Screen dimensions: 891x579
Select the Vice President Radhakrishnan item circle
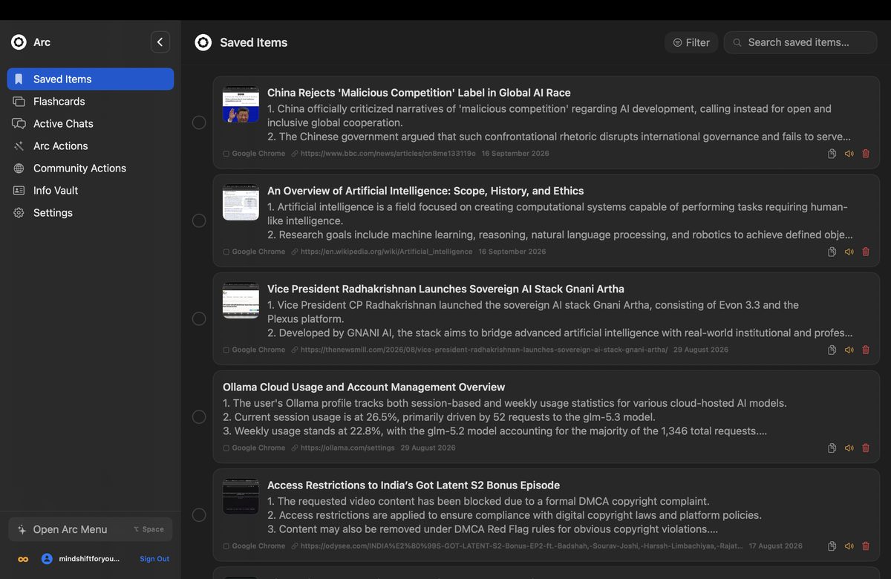point(199,318)
